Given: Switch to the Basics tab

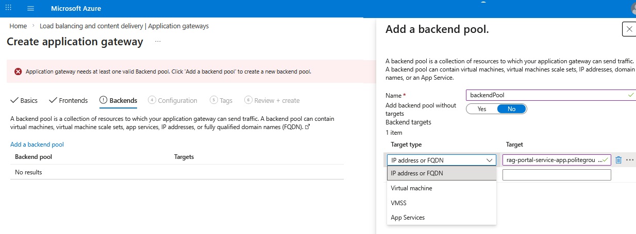Looking at the screenshot, I should pos(25,100).
